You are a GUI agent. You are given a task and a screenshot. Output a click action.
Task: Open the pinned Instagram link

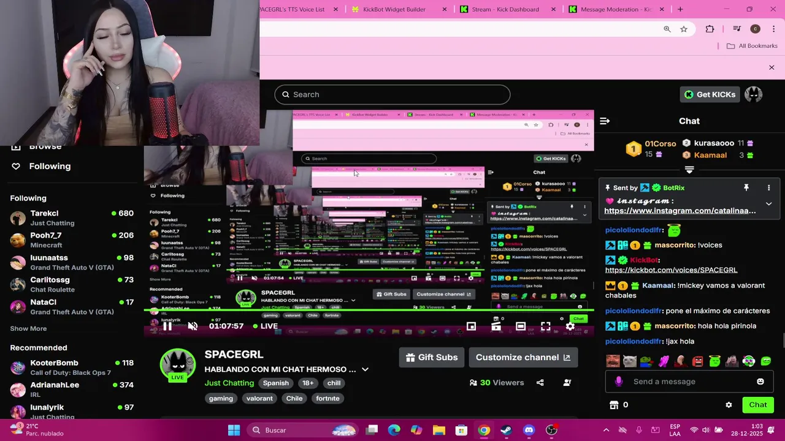(x=680, y=211)
